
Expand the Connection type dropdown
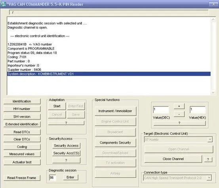209,178
